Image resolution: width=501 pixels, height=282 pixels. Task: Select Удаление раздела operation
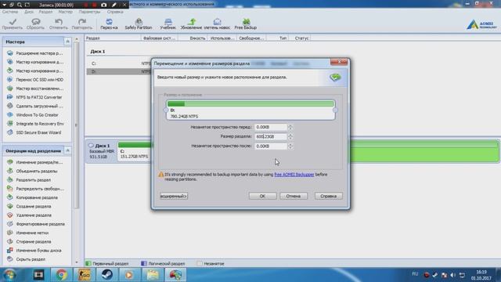pyautogui.click(x=30, y=215)
